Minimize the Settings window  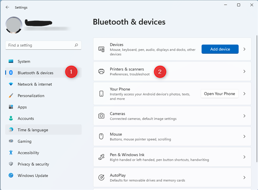click(225, 5)
